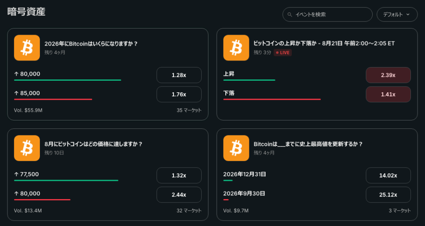425x226 pixels.
Task: Open Bitcoinは史上最高値を更新するか market title
Action: (x=308, y=144)
